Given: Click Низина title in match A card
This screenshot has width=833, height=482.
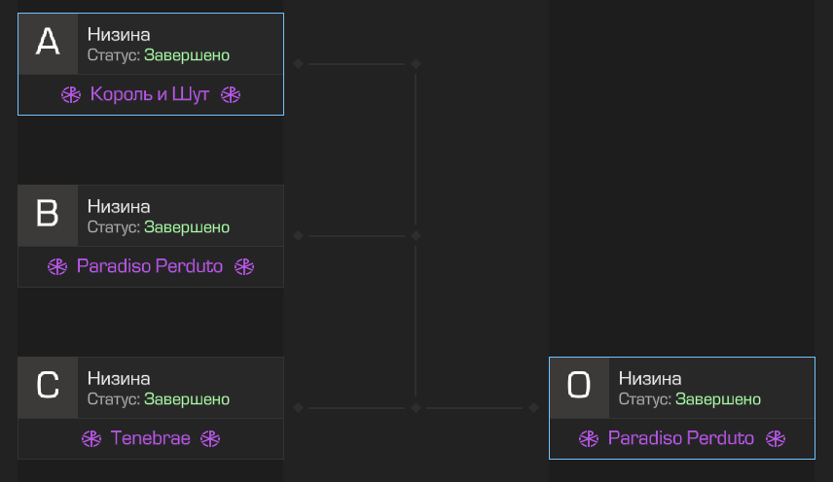Looking at the screenshot, I should coord(119,34).
